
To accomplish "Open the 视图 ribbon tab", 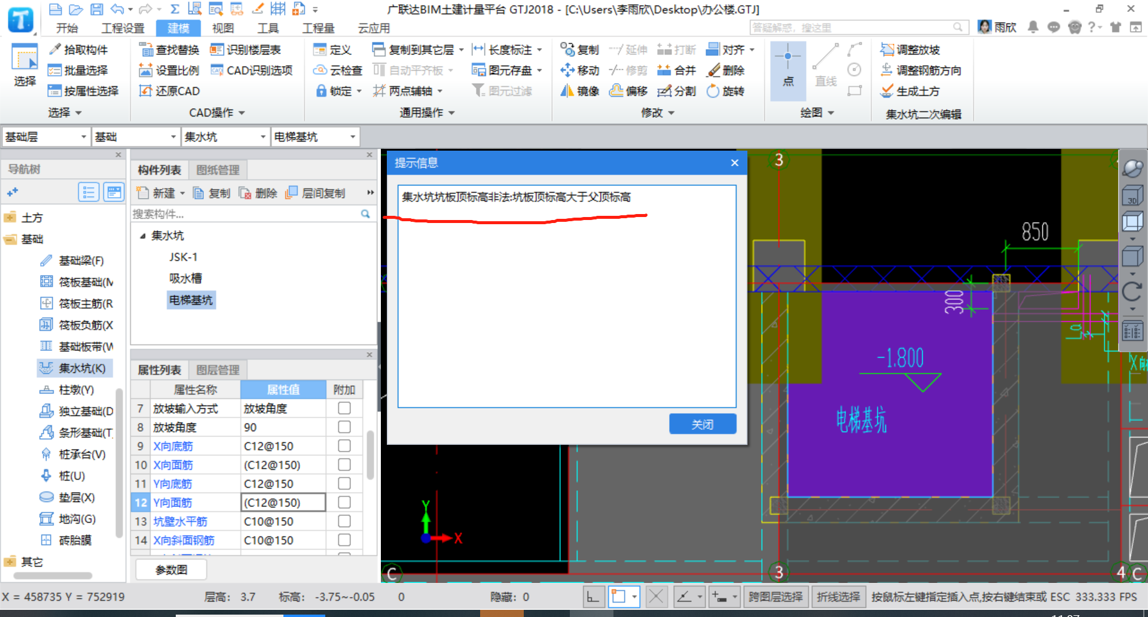I will pyautogui.click(x=223, y=28).
